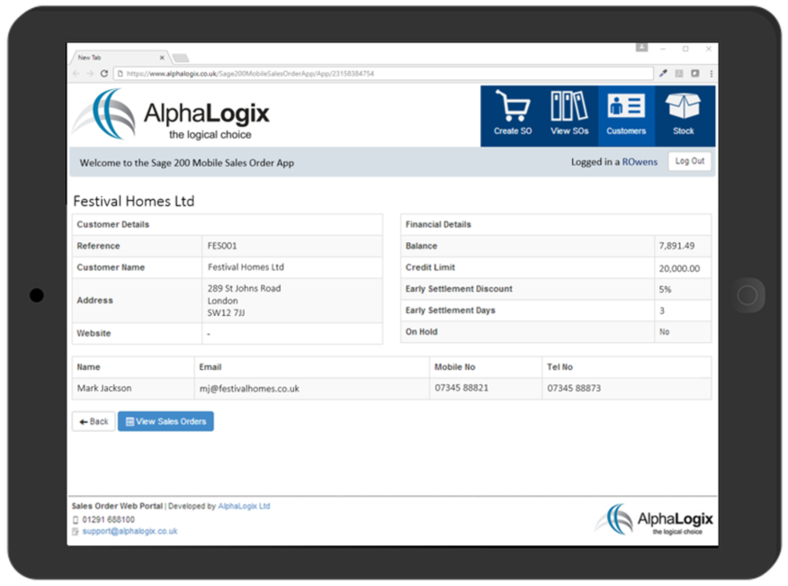
Task: Maximize the browser window
Action: click(685, 49)
